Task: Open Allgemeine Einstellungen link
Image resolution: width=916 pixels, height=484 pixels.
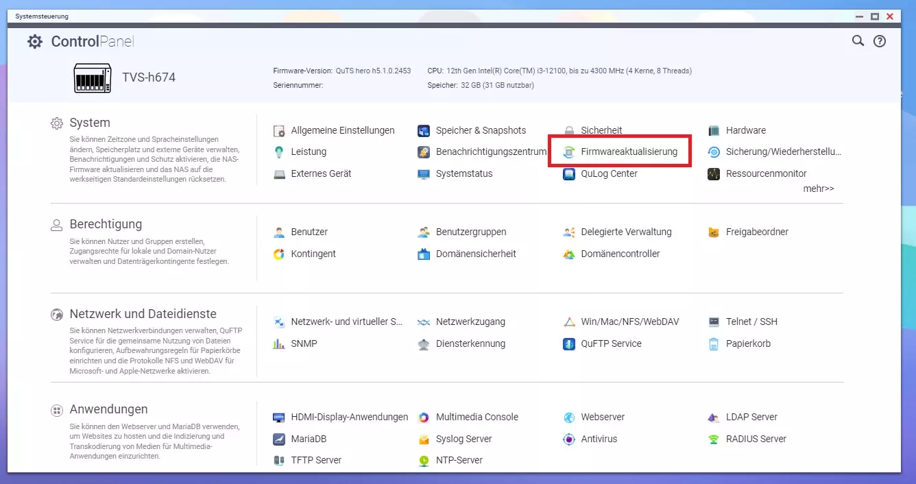Action: click(342, 130)
